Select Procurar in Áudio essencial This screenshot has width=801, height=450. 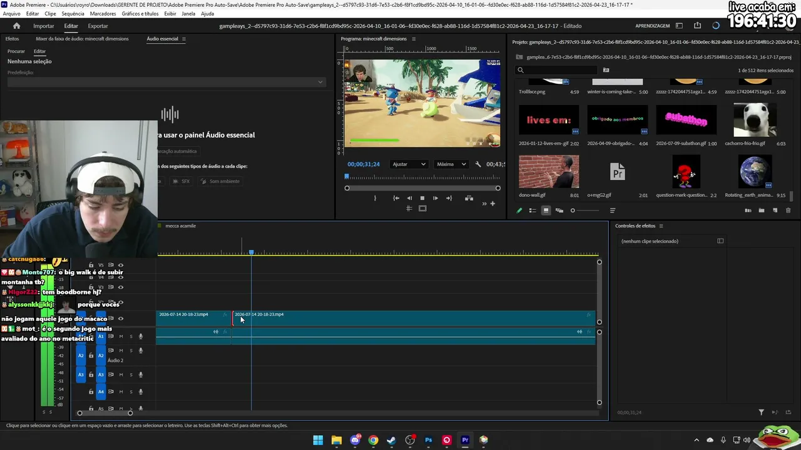coord(16,51)
